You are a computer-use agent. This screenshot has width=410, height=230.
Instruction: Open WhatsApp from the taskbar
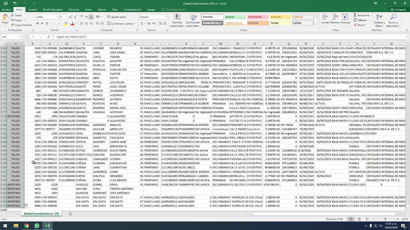[x=37, y=226]
